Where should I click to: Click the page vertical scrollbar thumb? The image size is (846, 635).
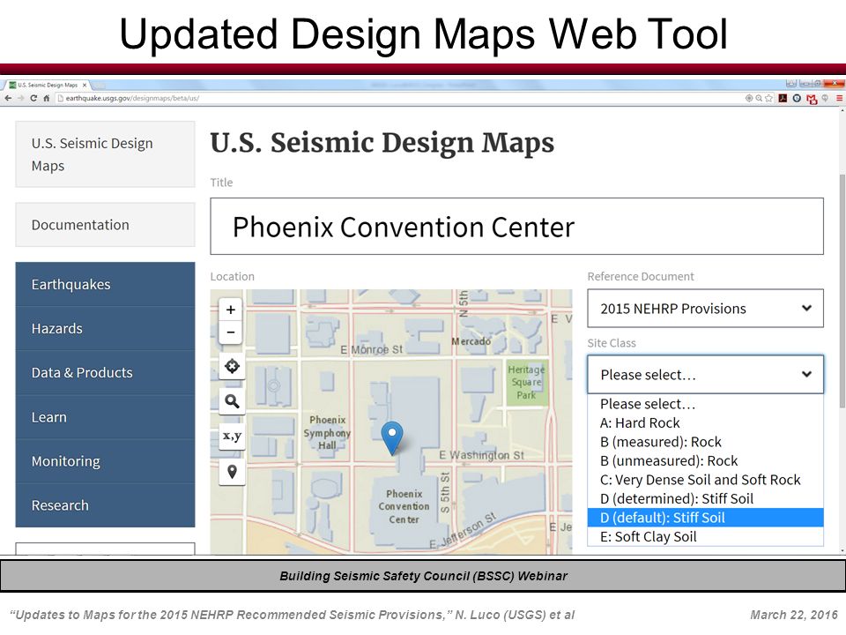click(842, 290)
